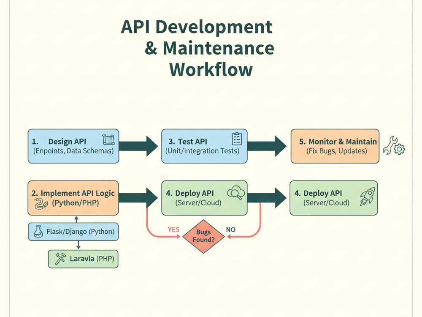
Task: Click the blueprint icon in Design API box
Action: point(108,139)
